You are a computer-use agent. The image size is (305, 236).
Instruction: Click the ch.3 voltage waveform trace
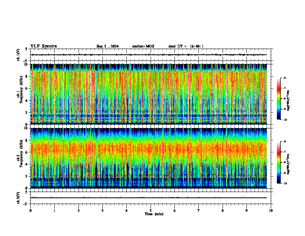149,198
